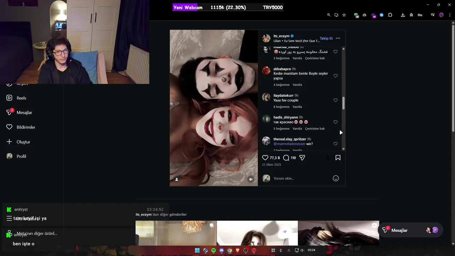Screen dimensions: 455x256
Task: Bookmark this page with star icon
Action: (x=344, y=15)
